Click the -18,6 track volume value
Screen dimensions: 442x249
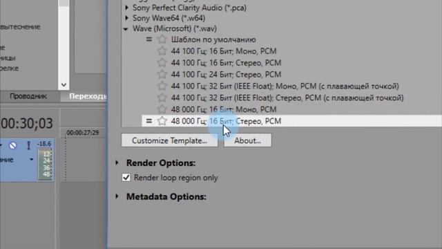tap(44, 144)
